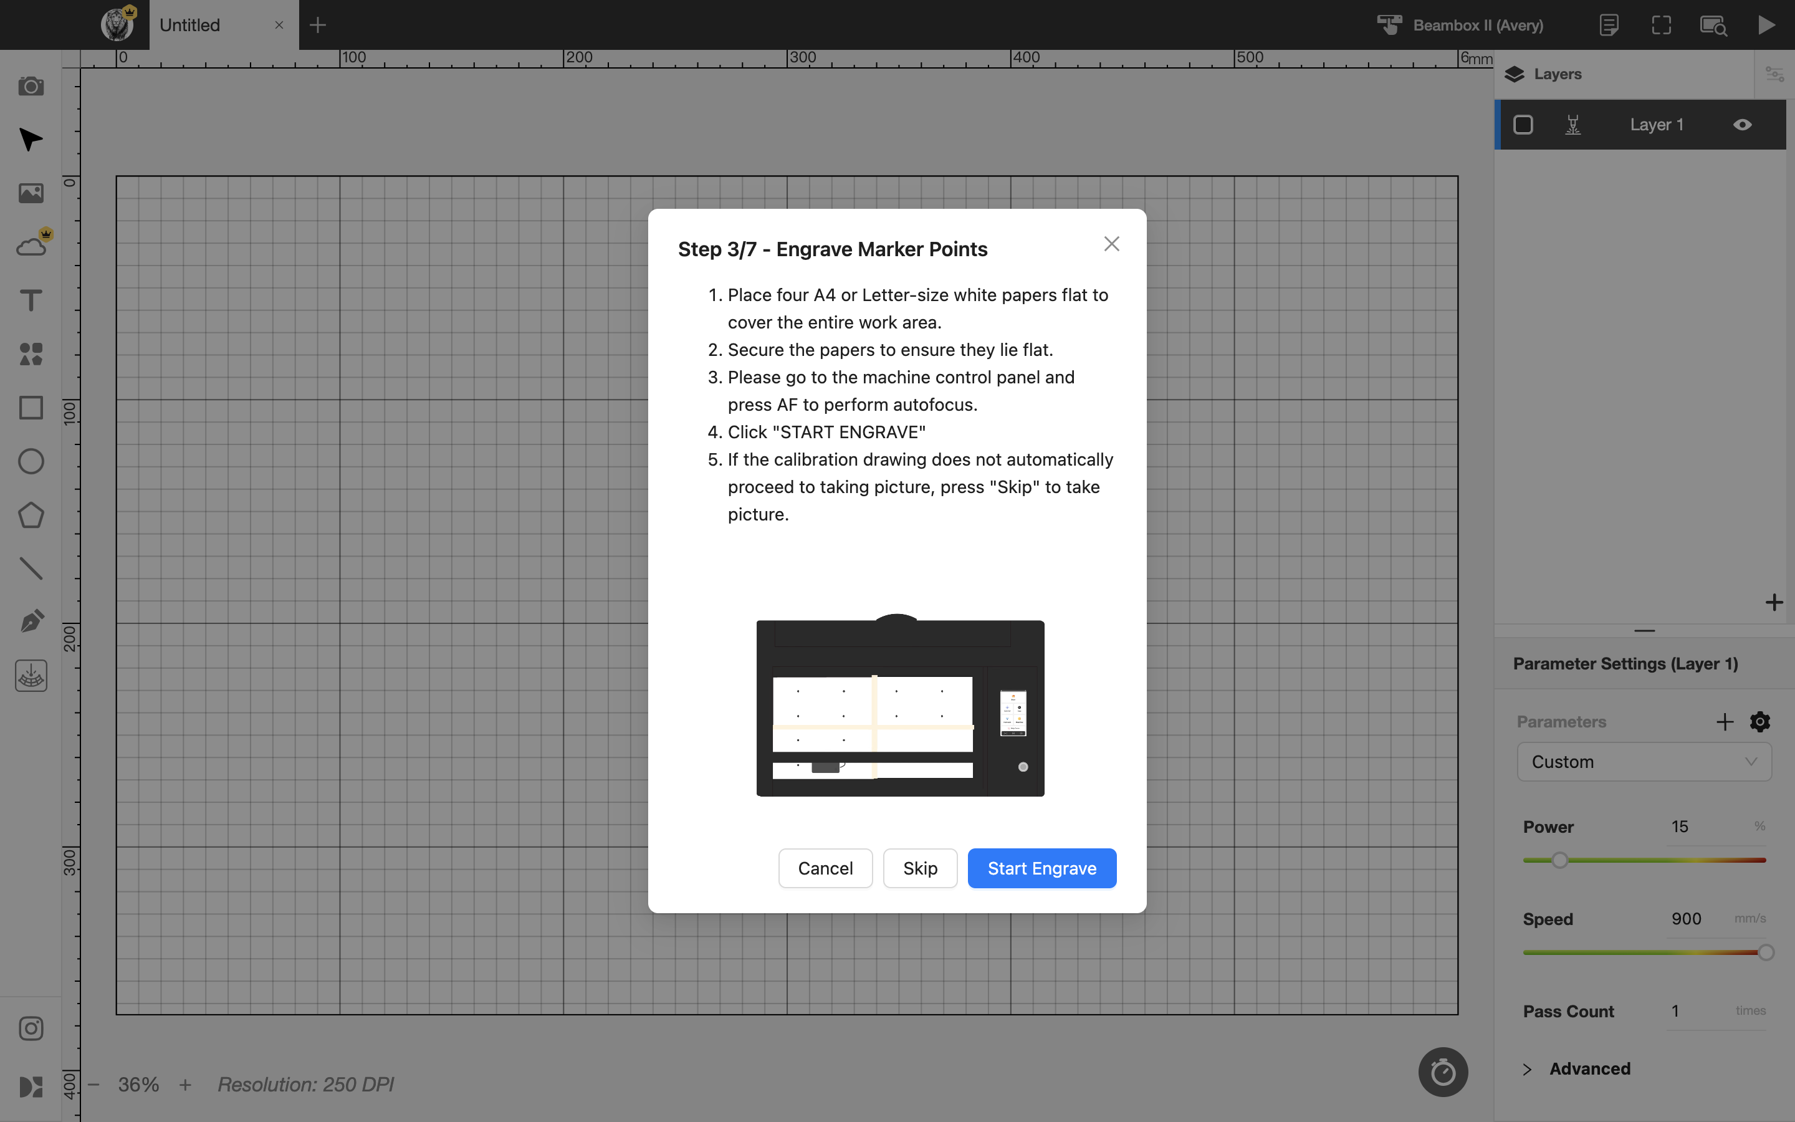Image resolution: width=1795 pixels, height=1122 pixels.
Task: Expand the Advanced section
Action: pyautogui.click(x=1576, y=1068)
